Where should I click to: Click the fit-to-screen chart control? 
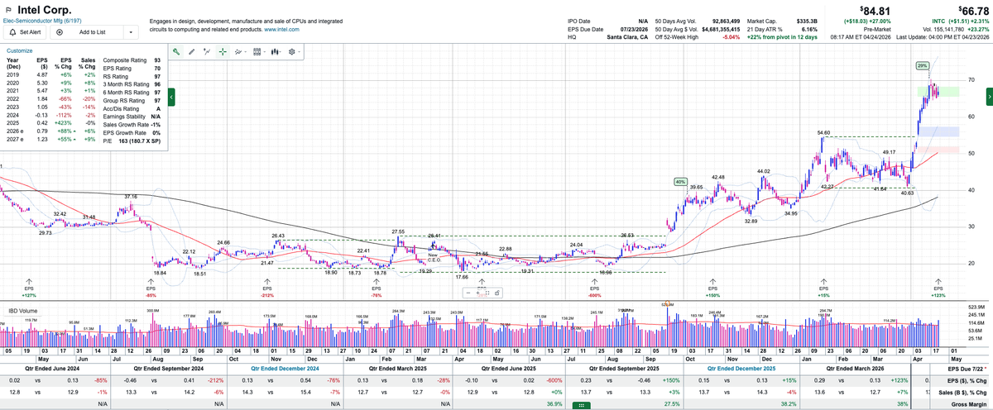487,292
